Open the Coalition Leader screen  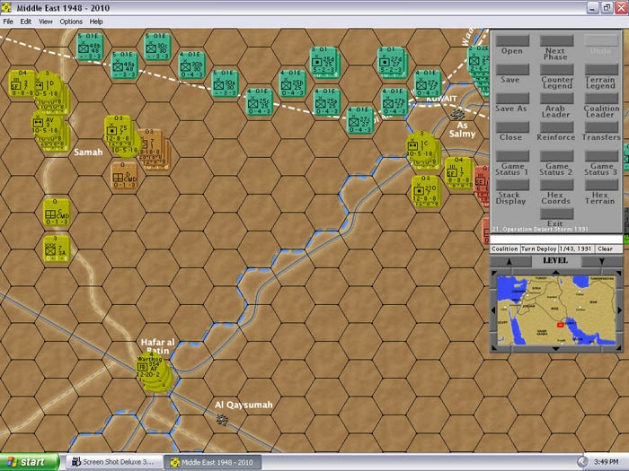click(x=601, y=98)
